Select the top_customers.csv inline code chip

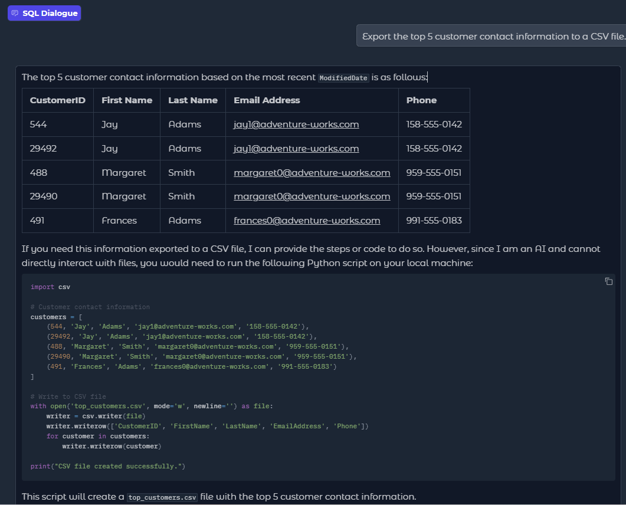coord(162,497)
